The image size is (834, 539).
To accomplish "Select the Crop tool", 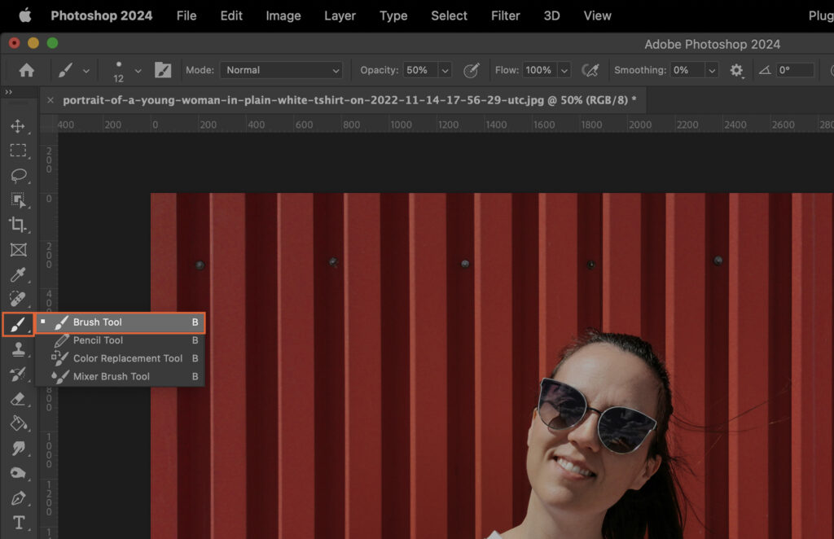I will pyautogui.click(x=18, y=226).
